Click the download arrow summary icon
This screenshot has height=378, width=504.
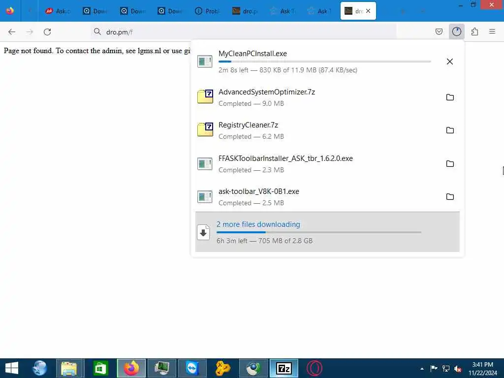[203, 232]
